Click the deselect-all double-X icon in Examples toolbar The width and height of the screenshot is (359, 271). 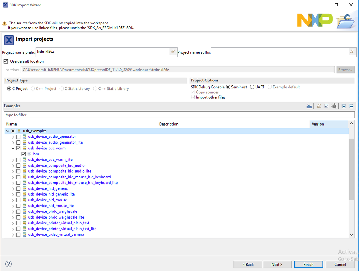[334, 106]
